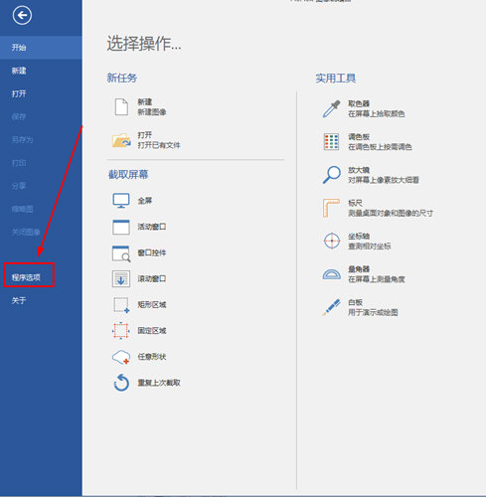The width and height of the screenshot is (486, 497).
Task: Select 新建 in the sidebar menu
Action: pyautogui.click(x=19, y=71)
